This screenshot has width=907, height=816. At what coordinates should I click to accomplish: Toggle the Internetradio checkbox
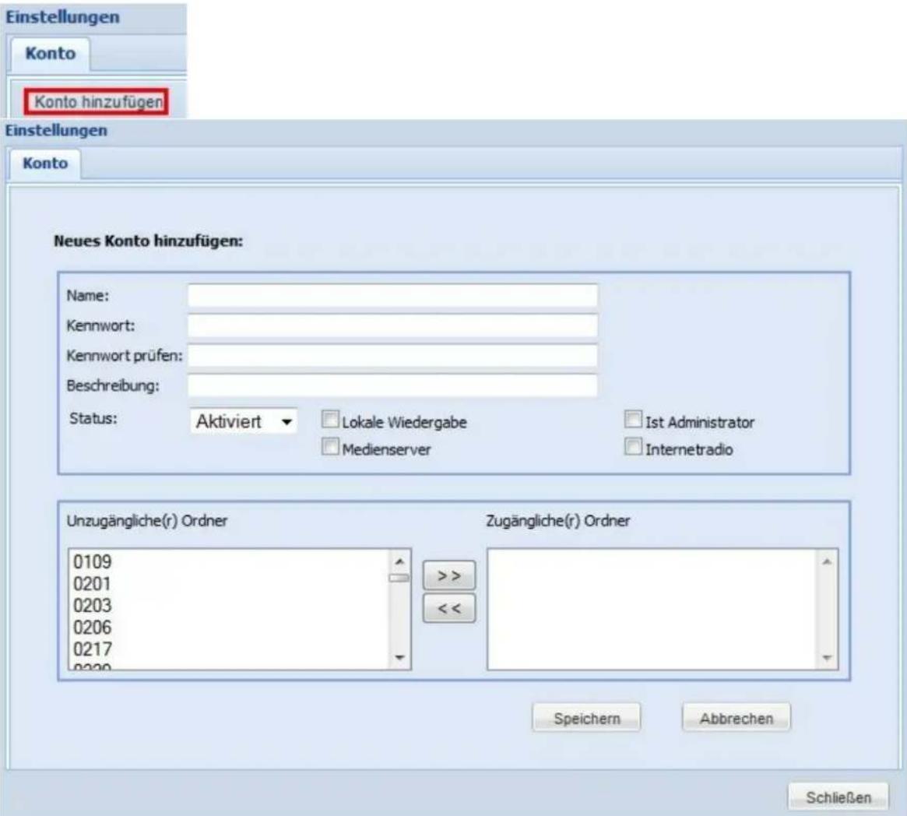pos(634,446)
